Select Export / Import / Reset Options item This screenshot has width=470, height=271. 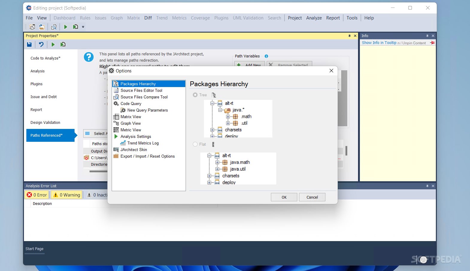point(148,156)
